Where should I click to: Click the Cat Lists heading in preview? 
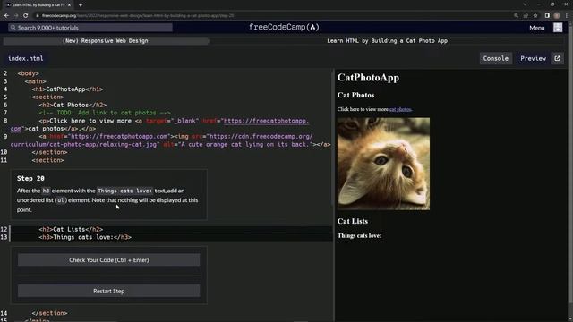(352, 221)
